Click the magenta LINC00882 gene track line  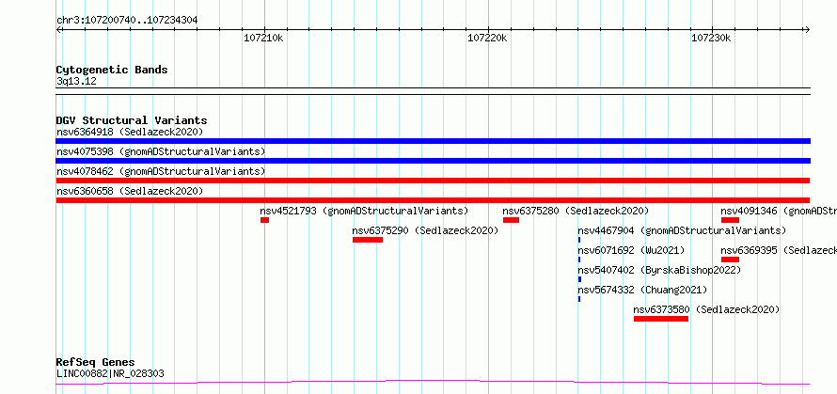pyautogui.click(x=433, y=382)
